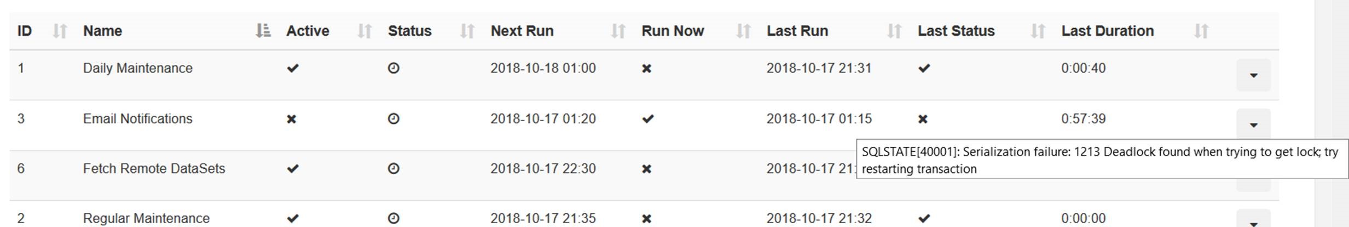The width and height of the screenshot is (1349, 227).
Task: Sort the Next Run column with its arrows
Action: pyautogui.click(x=618, y=31)
